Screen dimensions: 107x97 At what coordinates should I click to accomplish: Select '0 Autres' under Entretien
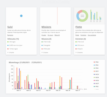coord(79,53)
